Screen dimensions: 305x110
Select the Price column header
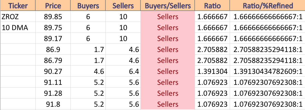[x=53, y=5]
